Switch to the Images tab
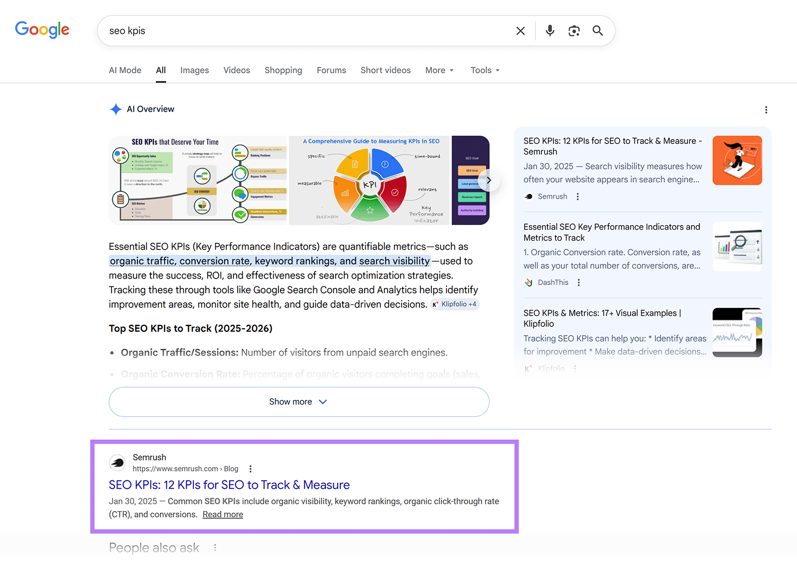The image size is (797, 562). point(194,70)
